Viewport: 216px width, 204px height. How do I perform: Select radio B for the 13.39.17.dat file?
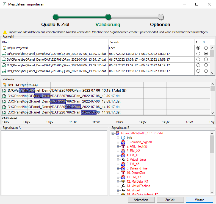point(206,59)
